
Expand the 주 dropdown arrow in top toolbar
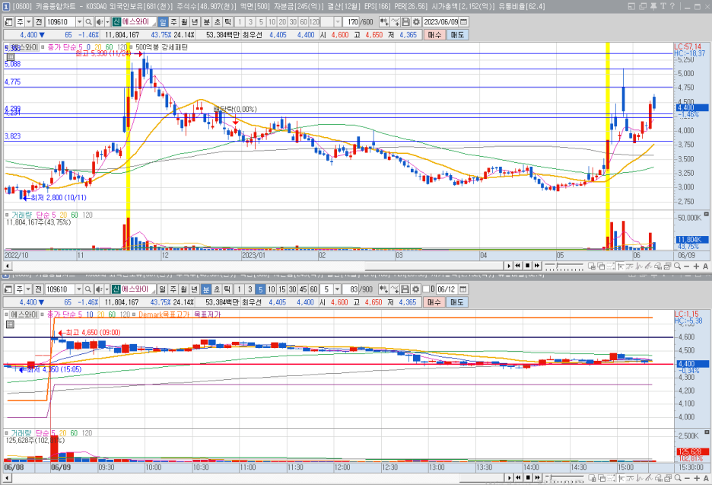pos(29,22)
